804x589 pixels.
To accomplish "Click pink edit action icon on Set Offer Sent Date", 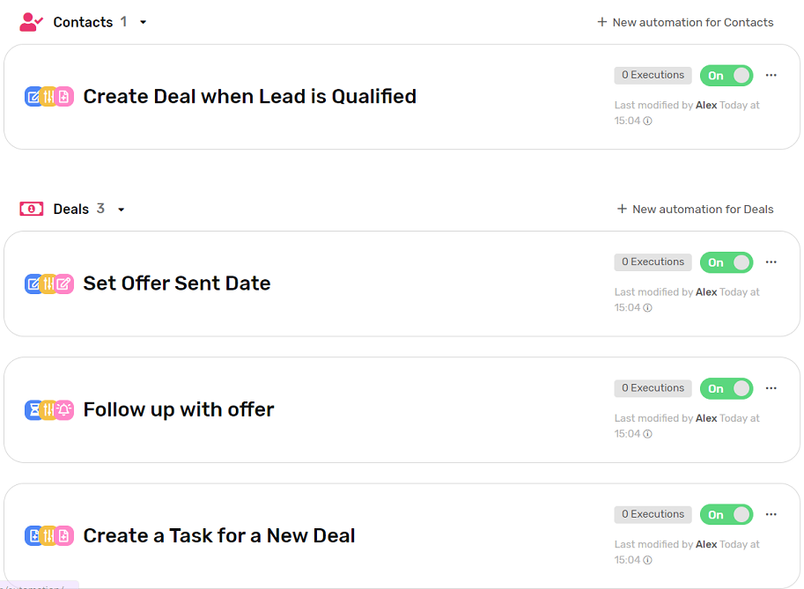I will [x=63, y=284].
